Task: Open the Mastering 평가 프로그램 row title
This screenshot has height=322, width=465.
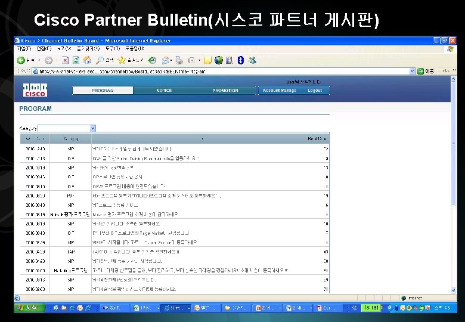Action: [x=135, y=215]
